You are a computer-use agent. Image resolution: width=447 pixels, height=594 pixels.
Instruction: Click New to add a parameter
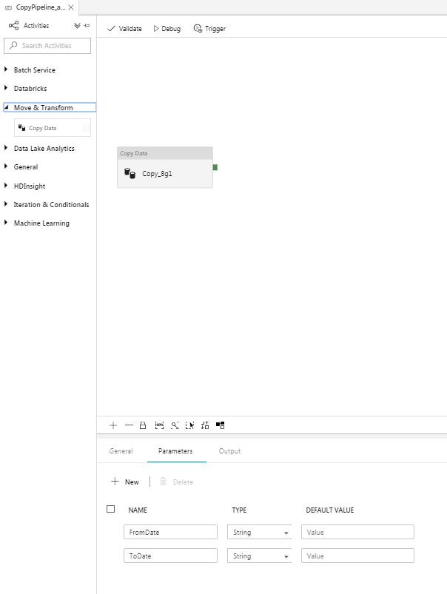[125, 482]
